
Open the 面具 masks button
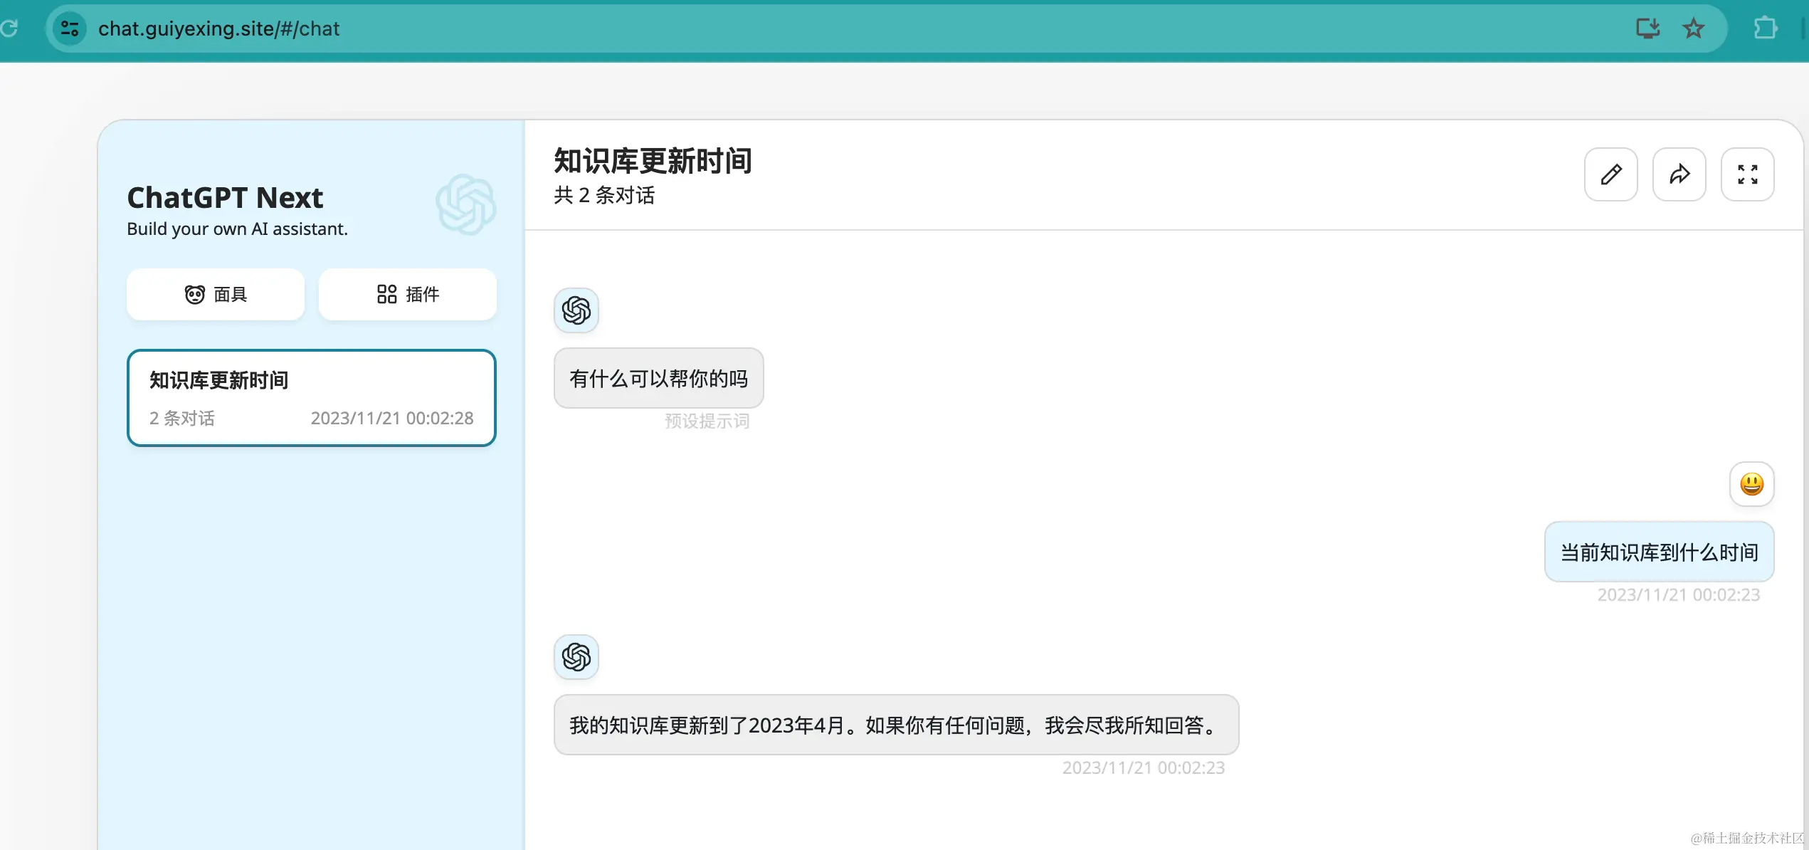[216, 294]
